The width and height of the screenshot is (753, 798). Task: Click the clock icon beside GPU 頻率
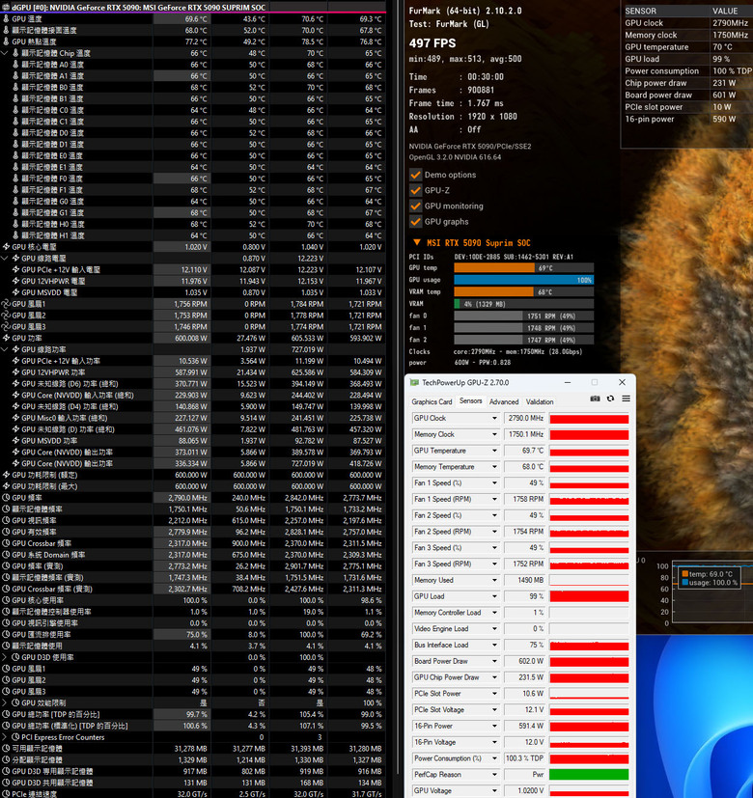click(x=6, y=498)
